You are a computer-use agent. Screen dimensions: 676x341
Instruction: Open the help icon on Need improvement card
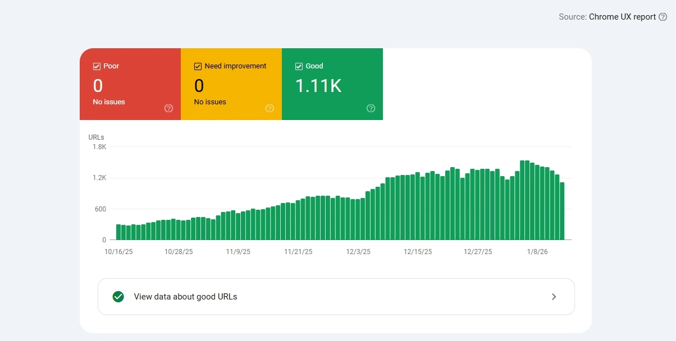(270, 108)
